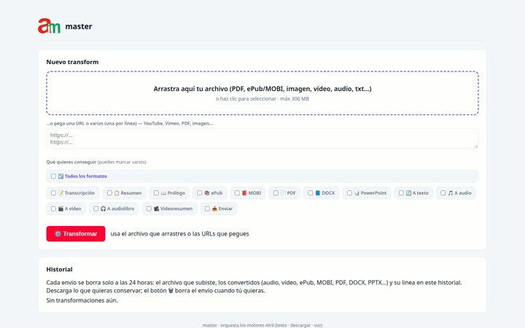Click the gear icon in the Transformar button

58,234
